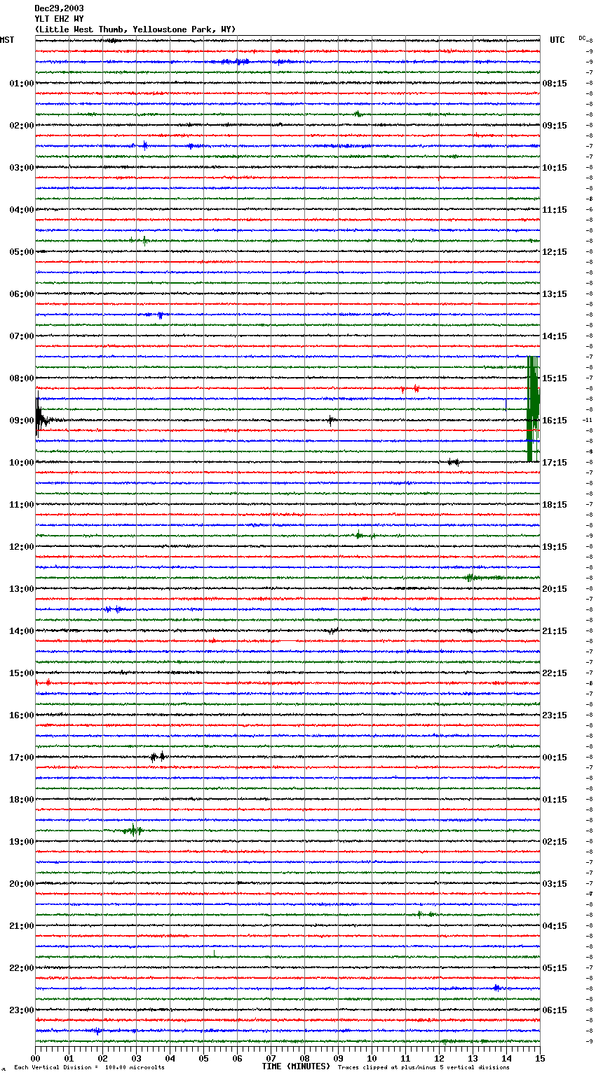
Task: Select the 07:00 MST time label
Action: coord(22,336)
